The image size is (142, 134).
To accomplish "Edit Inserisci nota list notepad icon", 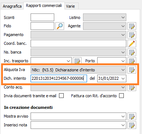I will tap(132, 125).
